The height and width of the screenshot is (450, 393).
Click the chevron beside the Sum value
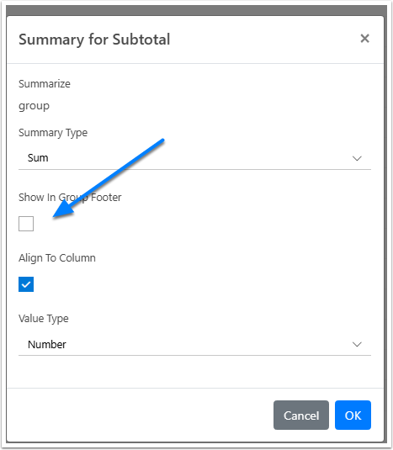click(x=357, y=158)
